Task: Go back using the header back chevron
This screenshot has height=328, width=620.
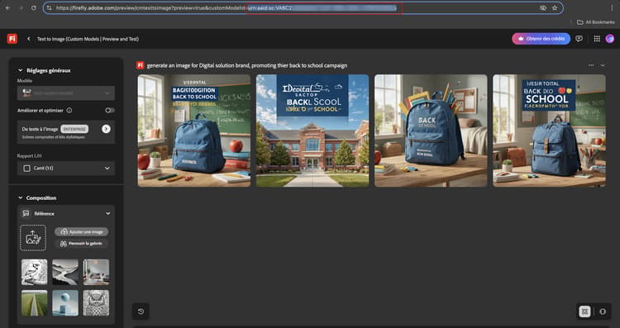Action: click(28, 39)
